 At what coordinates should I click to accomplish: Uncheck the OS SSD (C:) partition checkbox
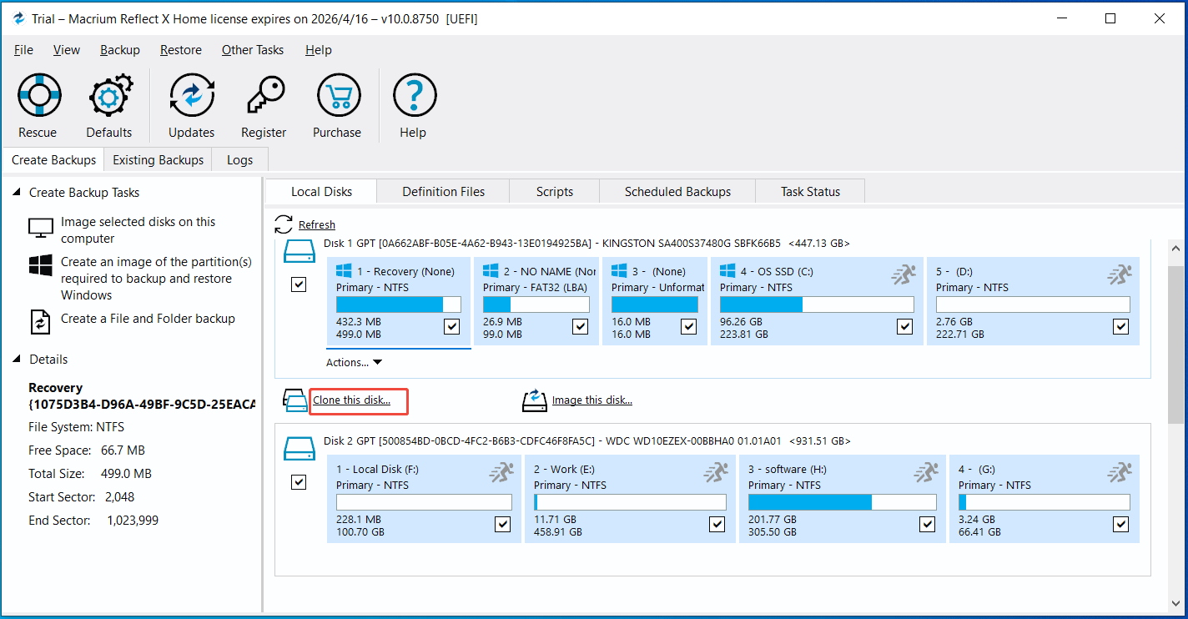pyautogui.click(x=904, y=326)
